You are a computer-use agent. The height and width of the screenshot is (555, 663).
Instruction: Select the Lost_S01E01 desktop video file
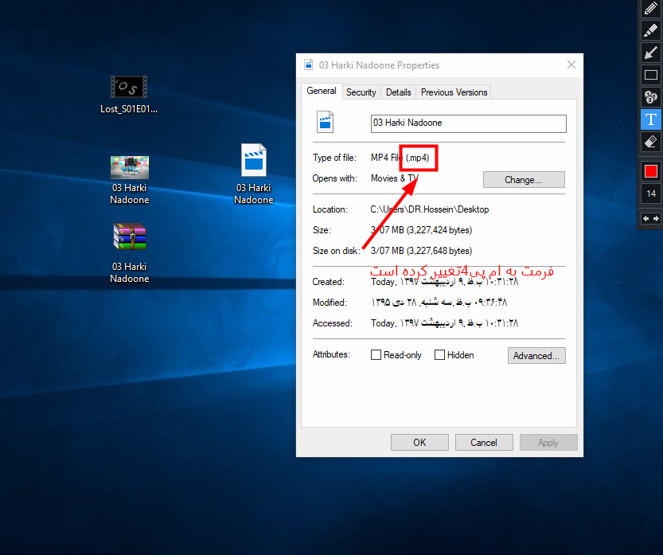click(129, 88)
